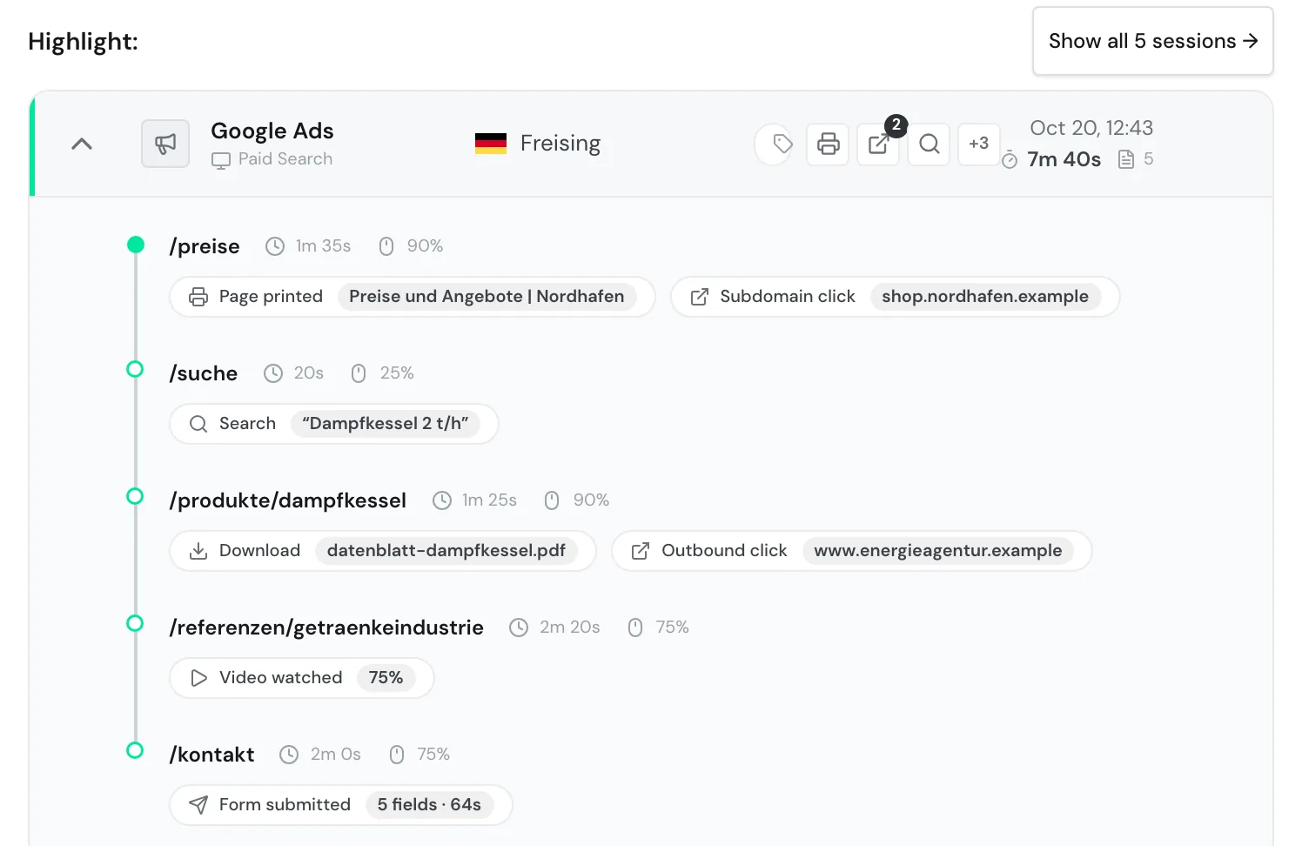The height and width of the screenshot is (846, 1302).
Task: Click the printer event icon in header
Action: (x=828, y=144)
